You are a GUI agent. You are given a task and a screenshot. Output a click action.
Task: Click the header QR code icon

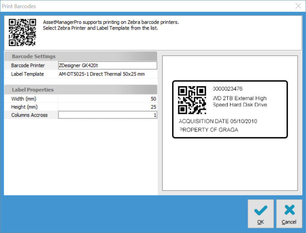(x=22, y=32)
